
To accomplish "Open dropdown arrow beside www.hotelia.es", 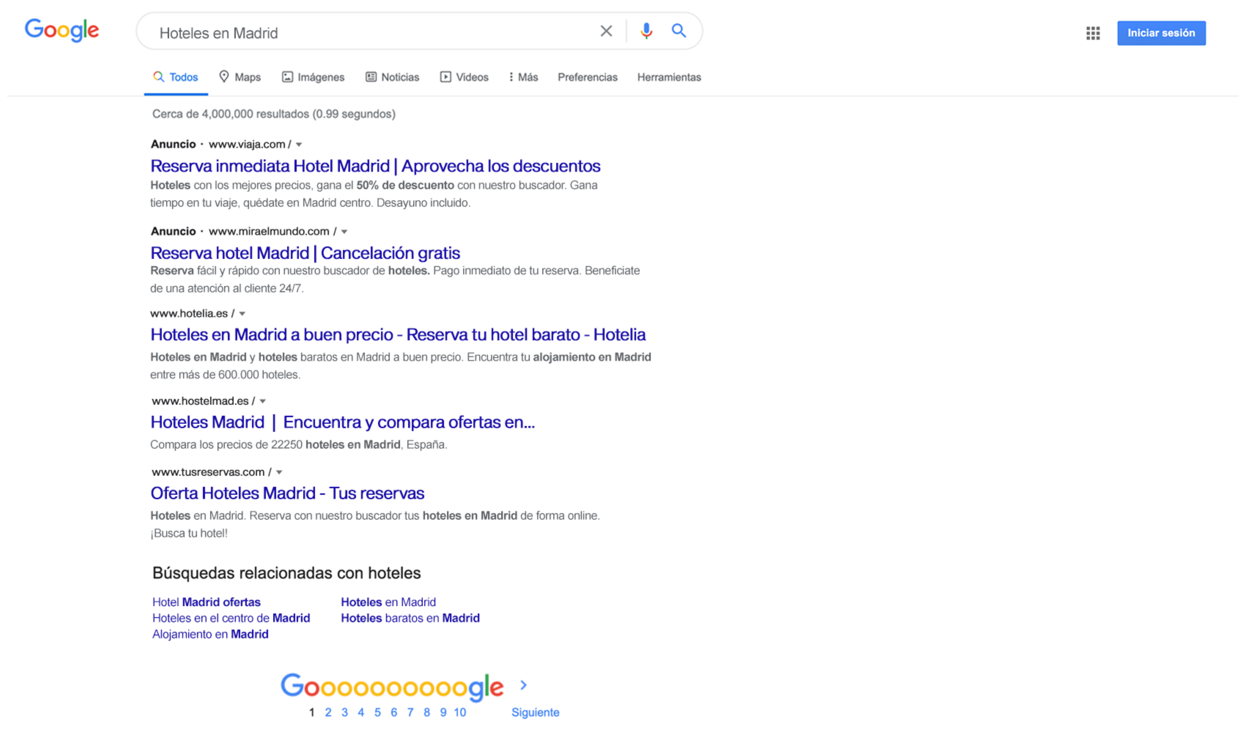I will click(x=242, y=314).
